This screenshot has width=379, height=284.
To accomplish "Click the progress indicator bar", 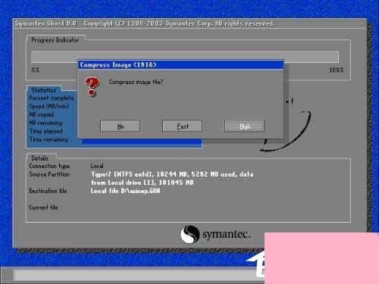I will point(185,57).
